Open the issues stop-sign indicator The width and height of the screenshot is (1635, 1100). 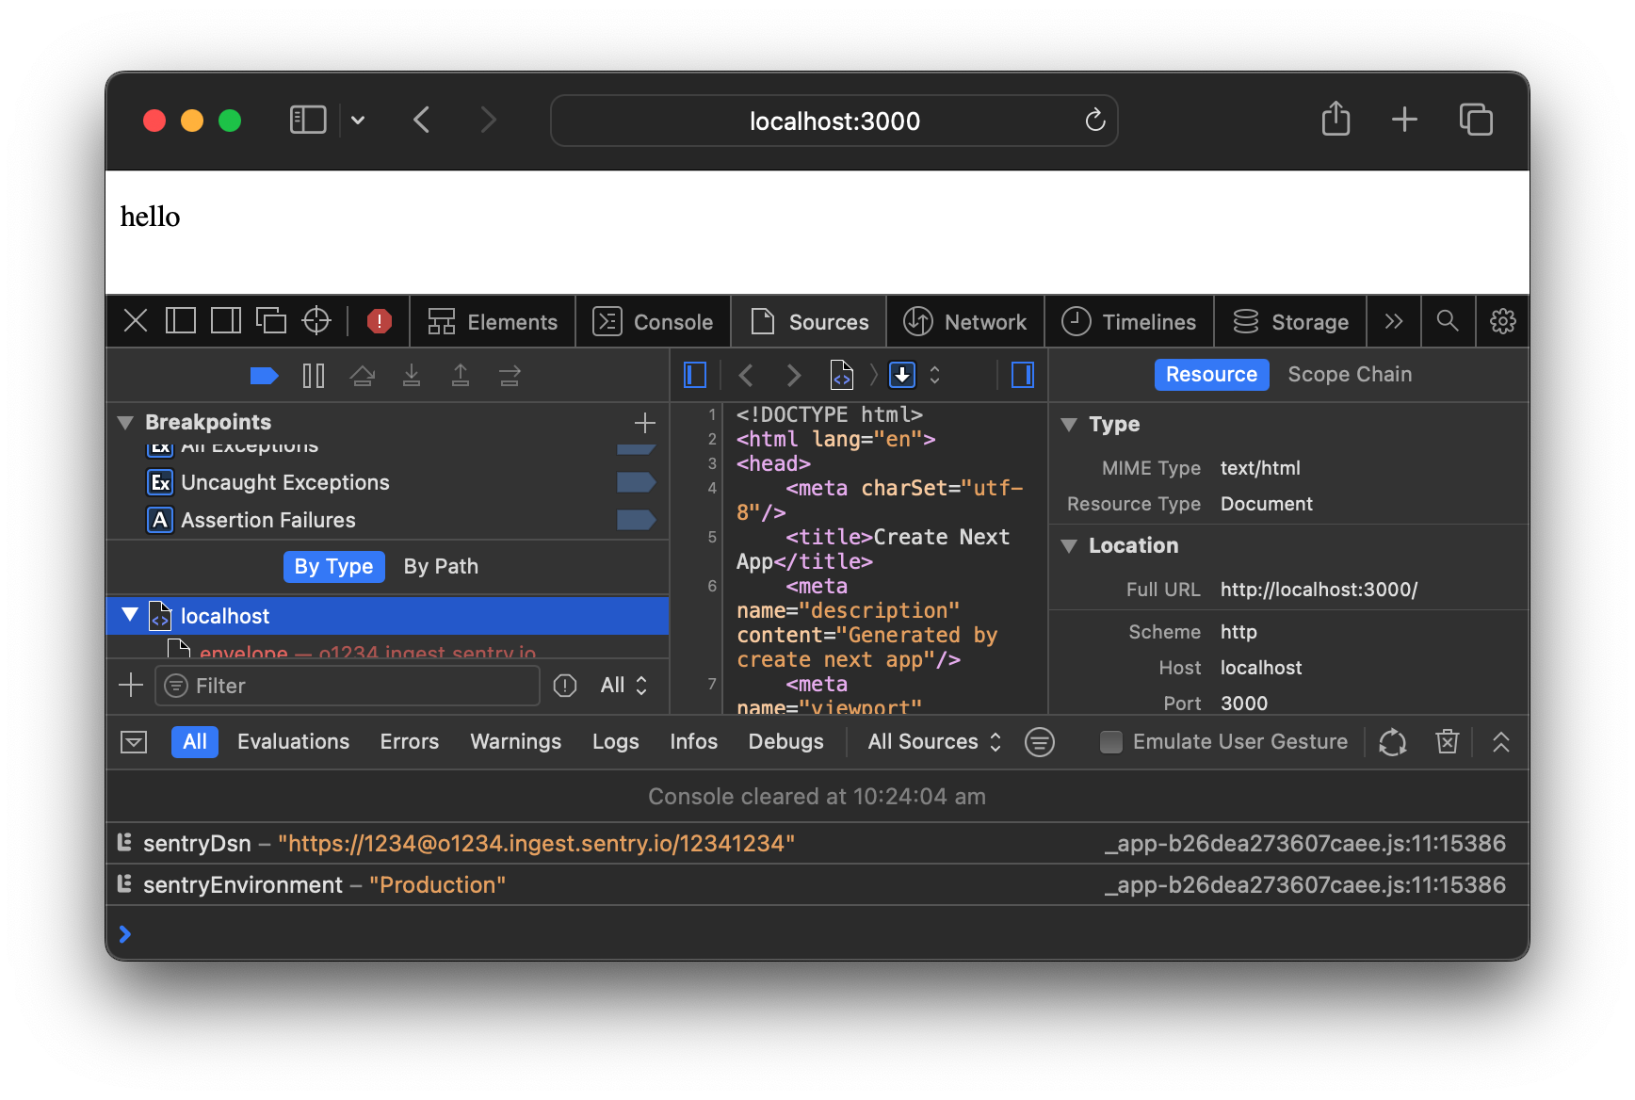pos(379,321)
